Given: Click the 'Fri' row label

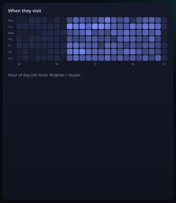Looking at the screenshot, I should 10,46.
